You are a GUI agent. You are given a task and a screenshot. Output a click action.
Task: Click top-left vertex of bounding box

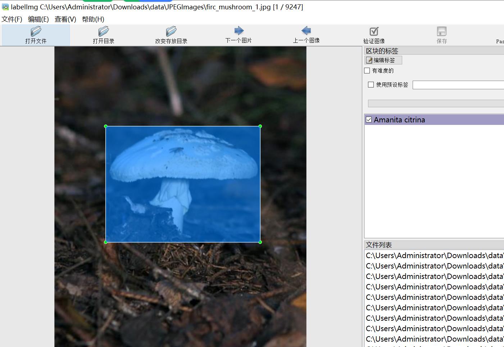[x=106, y=126]
